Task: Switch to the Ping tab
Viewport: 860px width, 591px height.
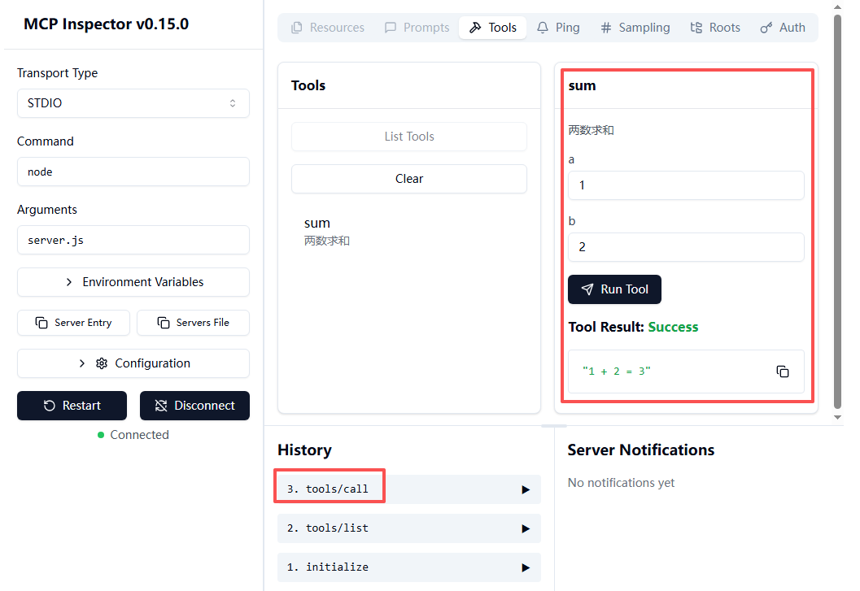Action: click(x=558, y=28)
